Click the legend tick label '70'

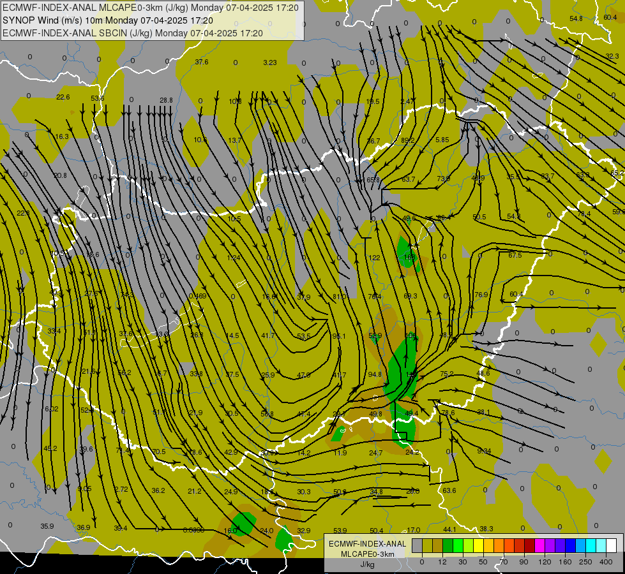504,562
